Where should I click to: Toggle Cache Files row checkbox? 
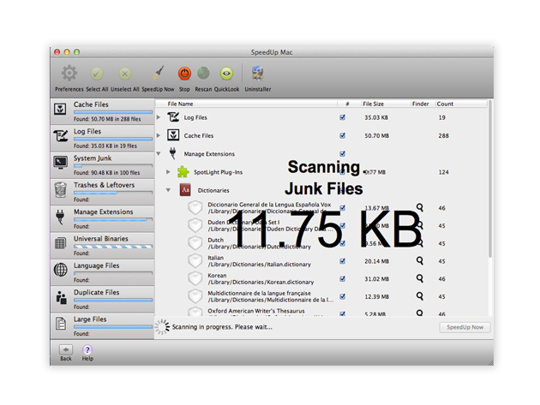[342, 135]
